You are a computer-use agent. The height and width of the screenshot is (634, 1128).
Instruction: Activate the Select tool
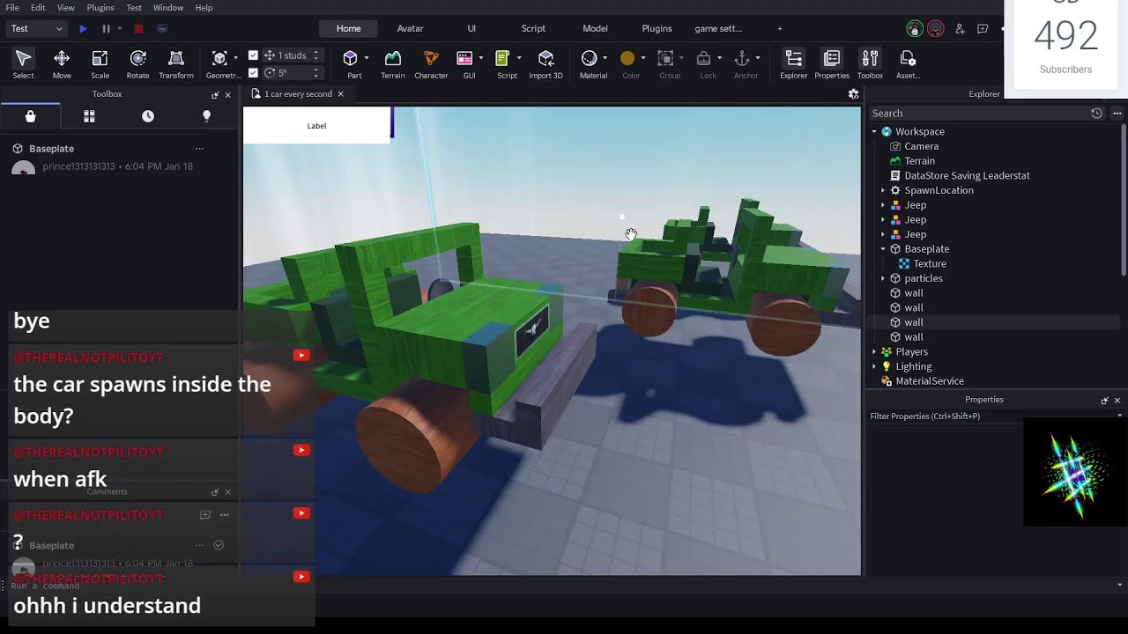point(23,64)
